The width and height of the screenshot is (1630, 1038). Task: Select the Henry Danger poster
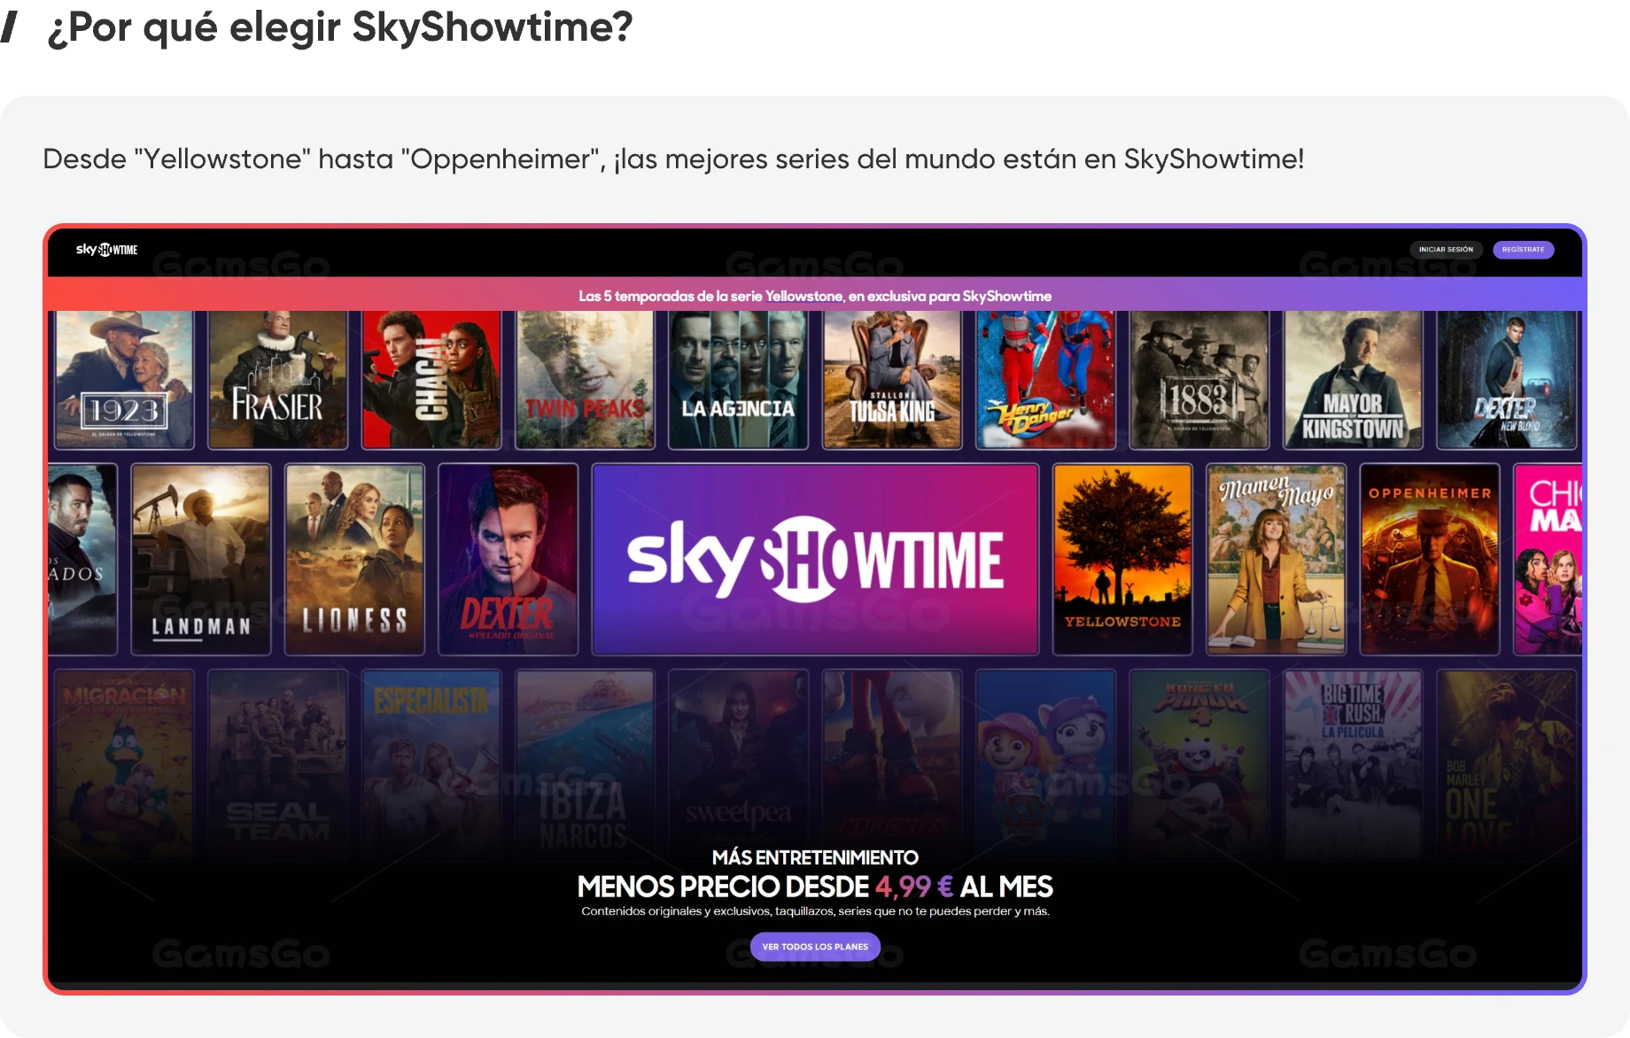pos(1045,379)
